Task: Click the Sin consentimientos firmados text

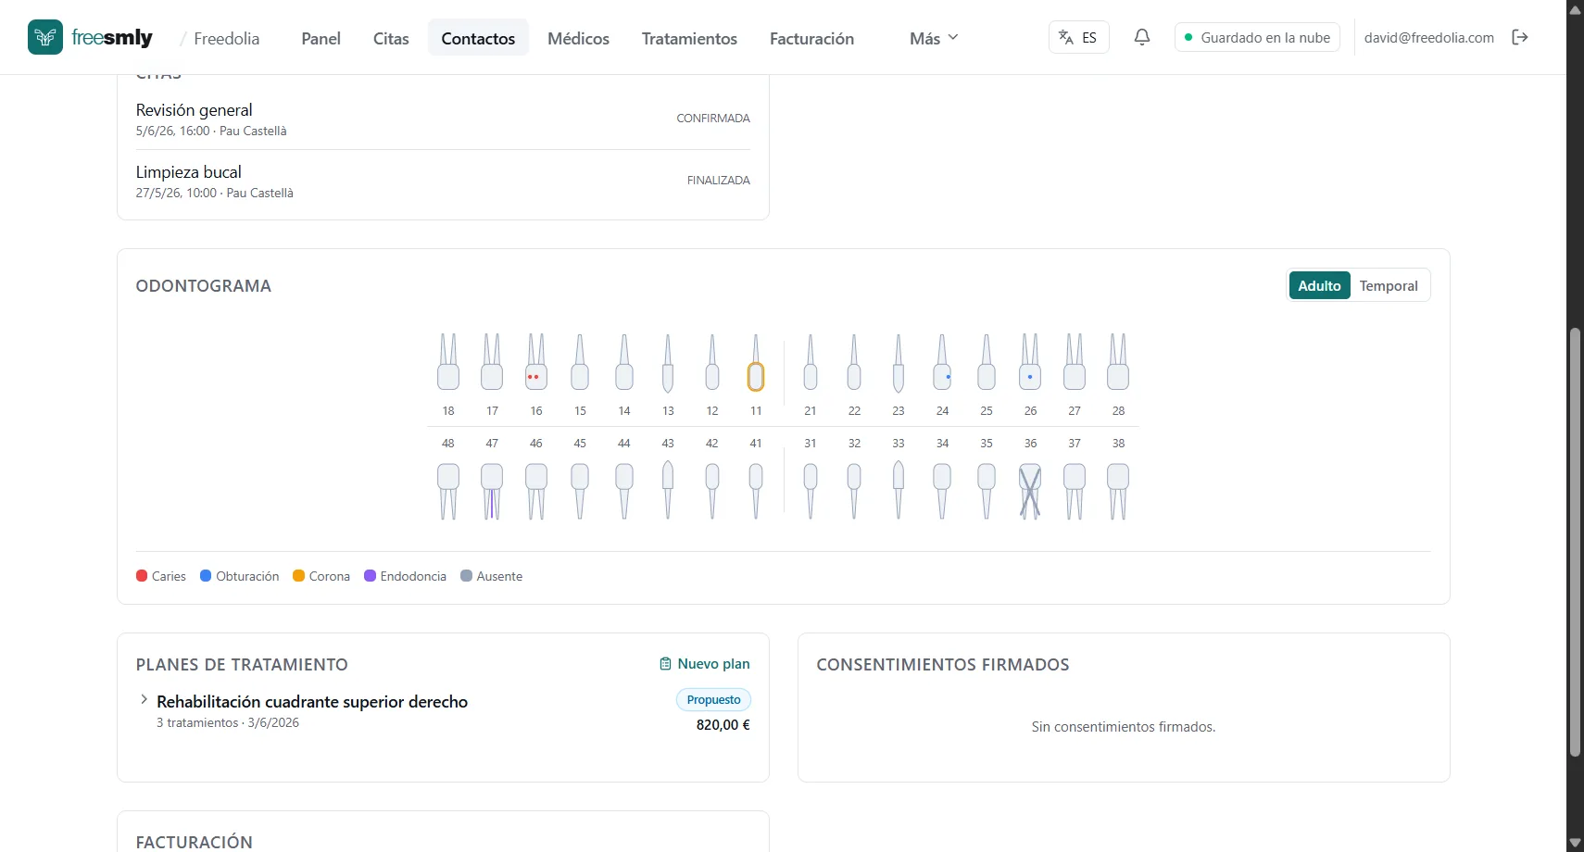Action: pos(1124,727)
